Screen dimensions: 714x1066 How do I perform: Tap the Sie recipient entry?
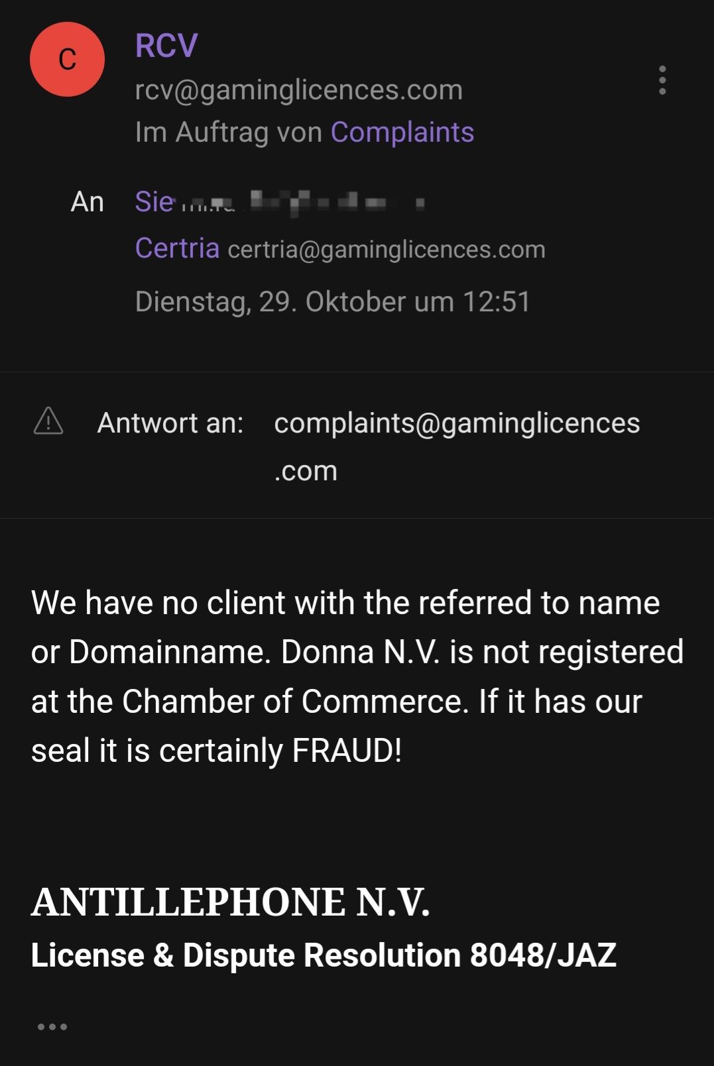(154, 201)
